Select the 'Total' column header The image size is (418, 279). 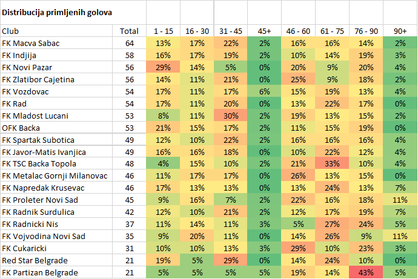click(x=129, y=31)
